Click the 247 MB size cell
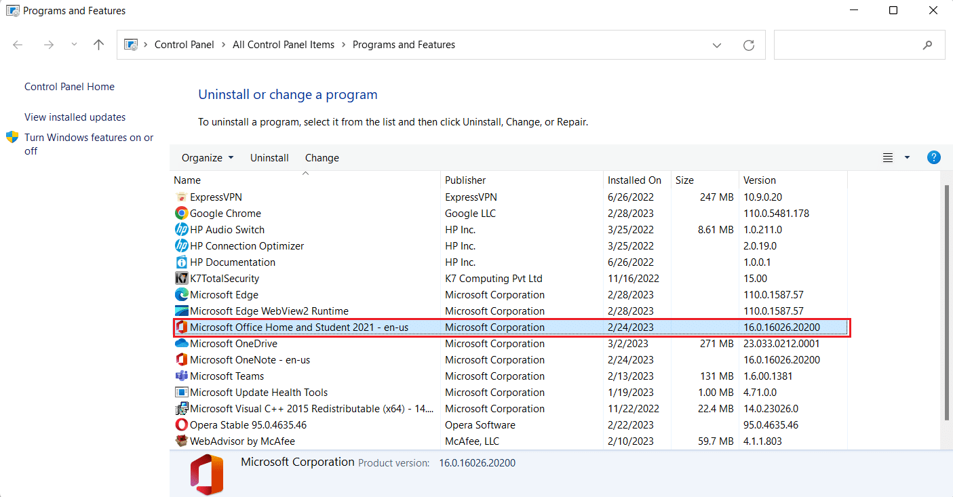The height and width of the screenshot is (497, 953). (x=717, y=197)
